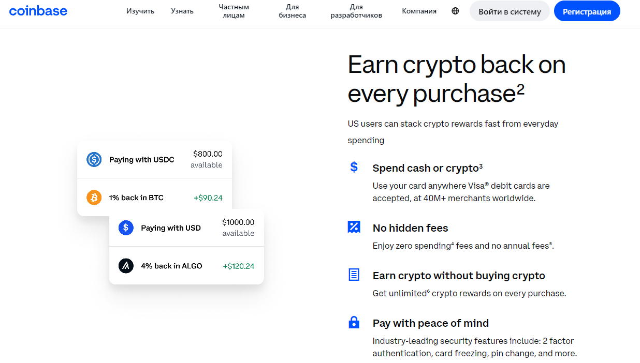This screenshot has width=640, height=363.
Task: Expand the Частным лицам dropdown
Action: point(234,10)
